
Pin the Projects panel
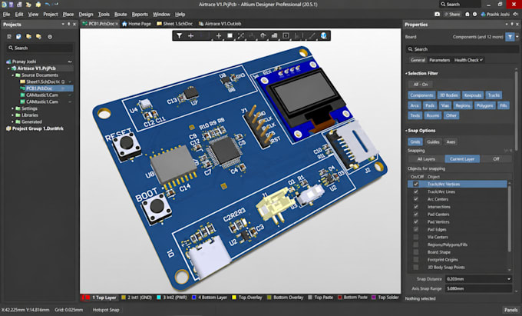point(68,25)
